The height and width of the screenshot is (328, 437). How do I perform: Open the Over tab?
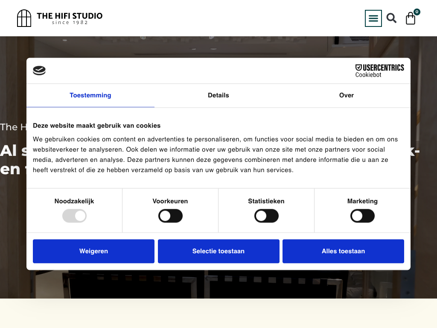point(346,95)
